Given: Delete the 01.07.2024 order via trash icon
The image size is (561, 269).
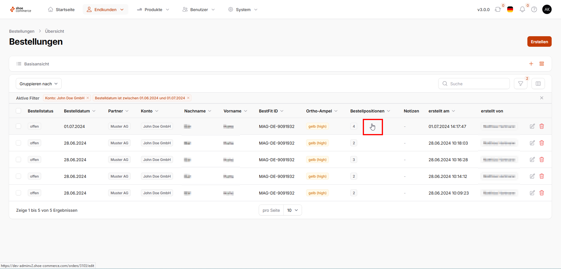Looking at the screenshot, I should tap(541, 126).
